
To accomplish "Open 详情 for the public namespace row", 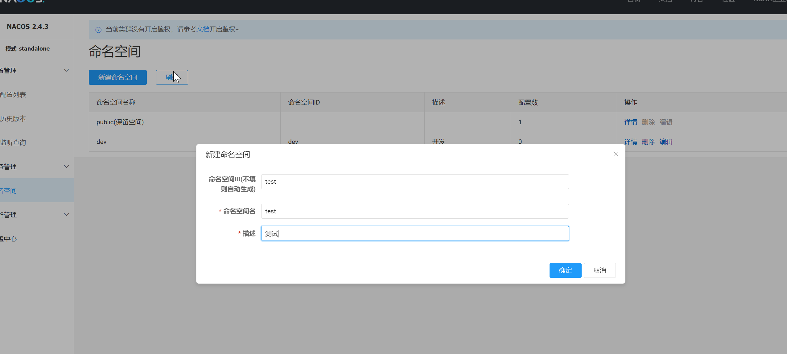I will [x=630, y=122].
